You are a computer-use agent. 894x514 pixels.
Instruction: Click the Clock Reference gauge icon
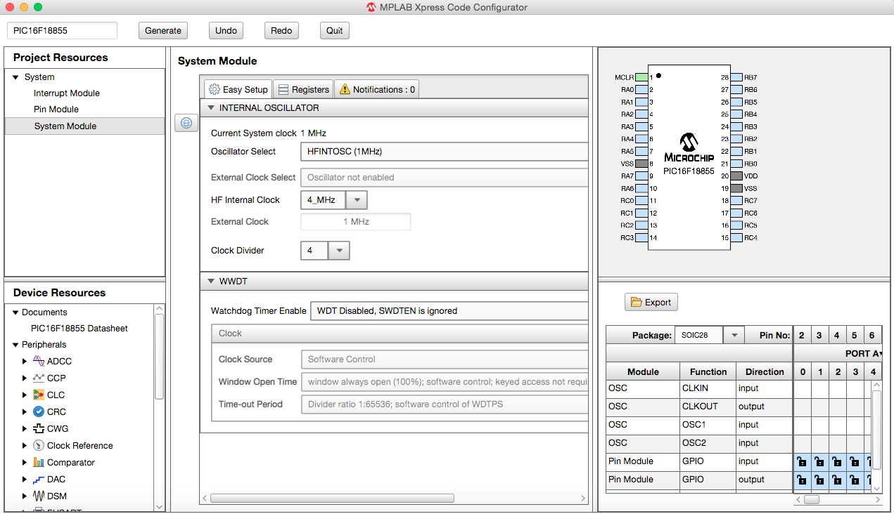pyautogui.click(x=40, y=445)
